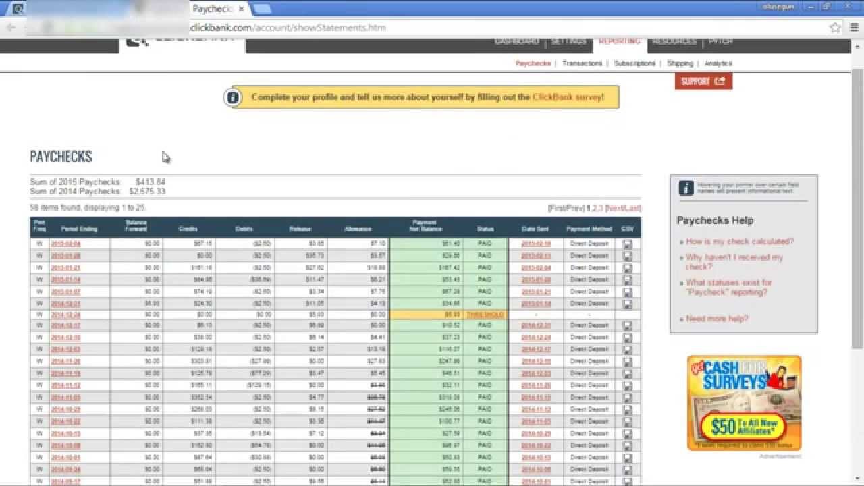
Task: Open 'What statuses exist for Paycheck reporting?' link
Action: [729, 288]
